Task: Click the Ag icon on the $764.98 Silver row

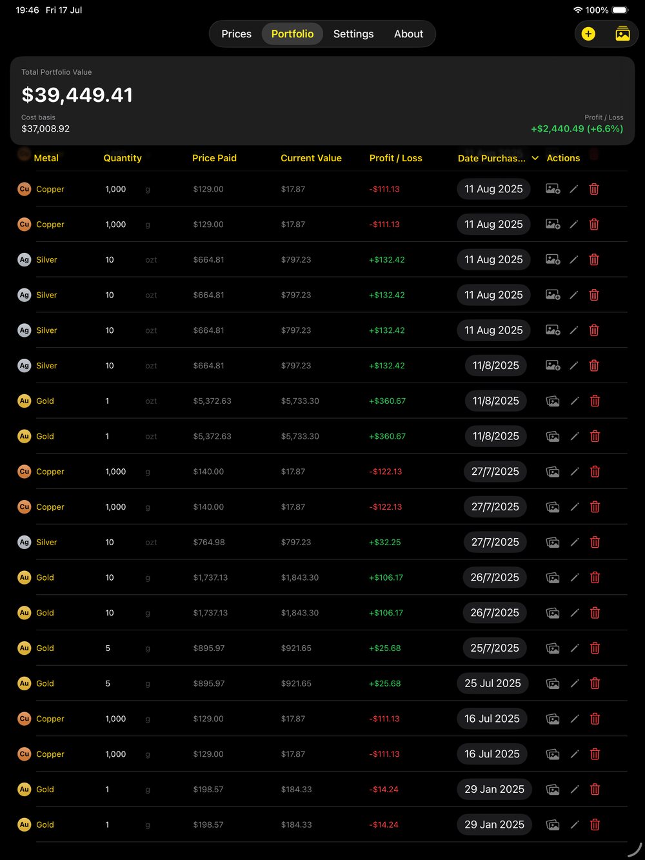Action: click(24, 542)
